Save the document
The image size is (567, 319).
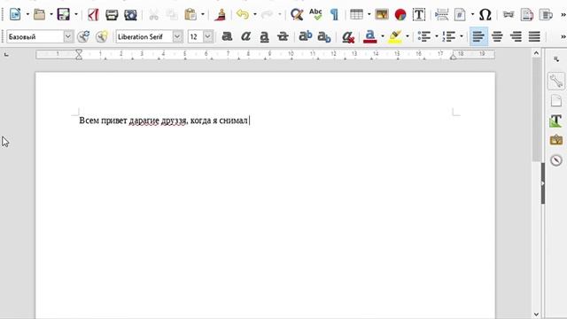(64, 14)
